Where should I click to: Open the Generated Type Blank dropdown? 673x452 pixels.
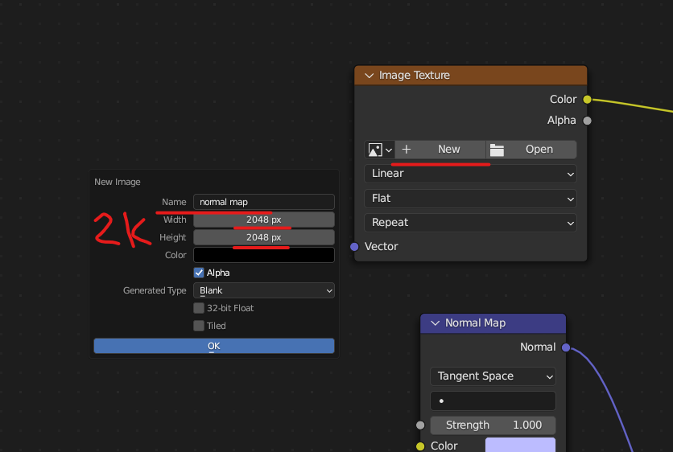coord(264,290)
